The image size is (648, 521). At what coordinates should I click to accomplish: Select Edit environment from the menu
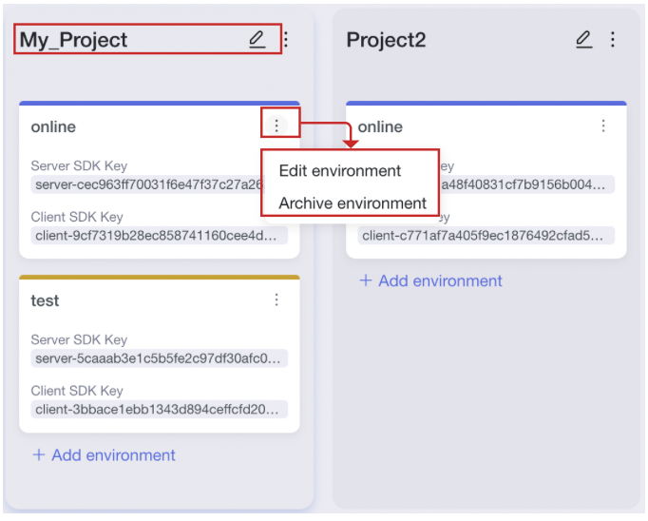pos(339,171)
